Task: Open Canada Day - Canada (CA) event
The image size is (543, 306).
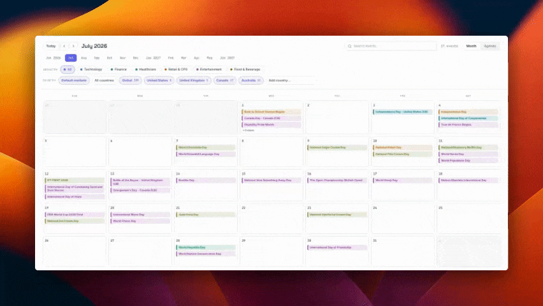Action: pos(271,118)
